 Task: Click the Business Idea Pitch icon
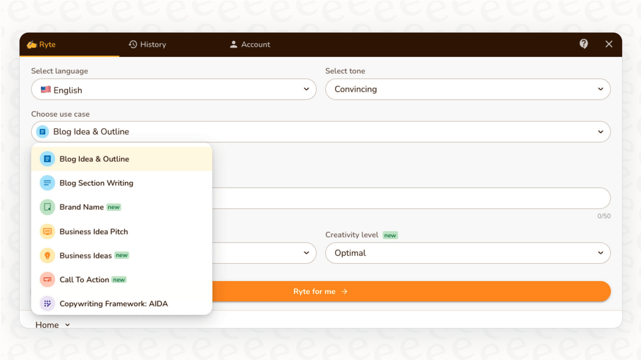pyautogui.click(x=47, y=231)
